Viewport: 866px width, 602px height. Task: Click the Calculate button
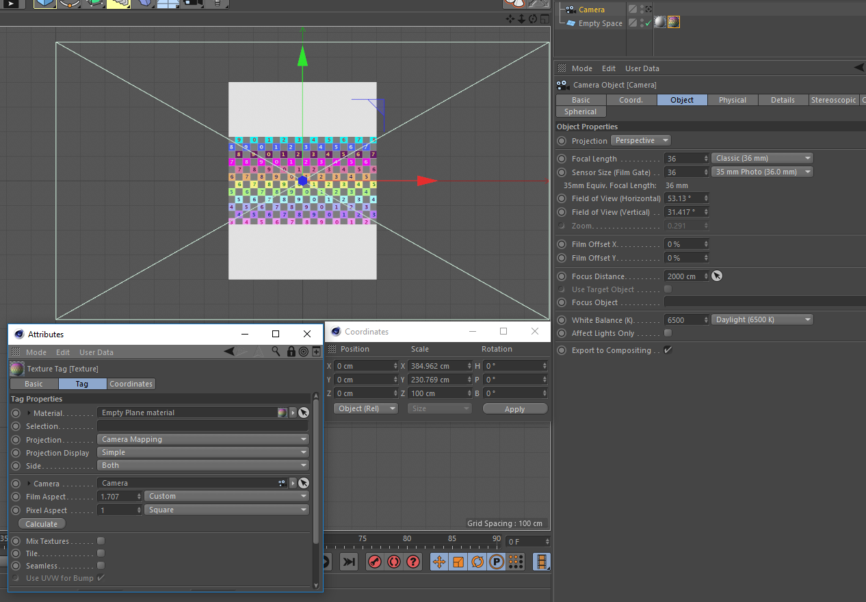[x=42, y=524]
